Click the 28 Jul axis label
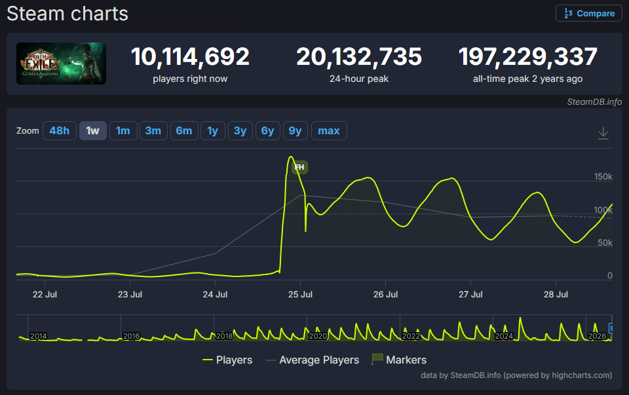This screenshot has height=395, width=629. 556,294
